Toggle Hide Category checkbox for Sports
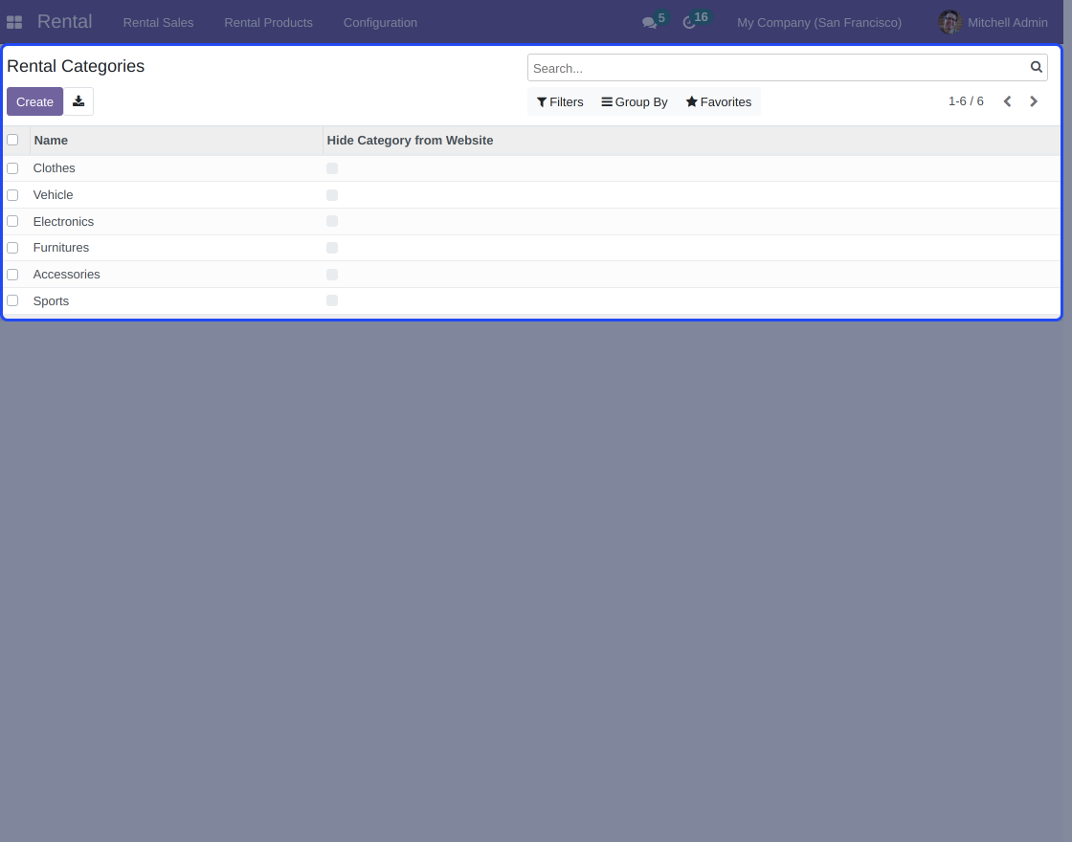 [x=332, y=300]
